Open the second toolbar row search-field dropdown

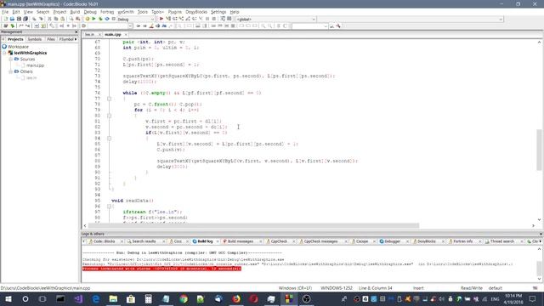130,26
